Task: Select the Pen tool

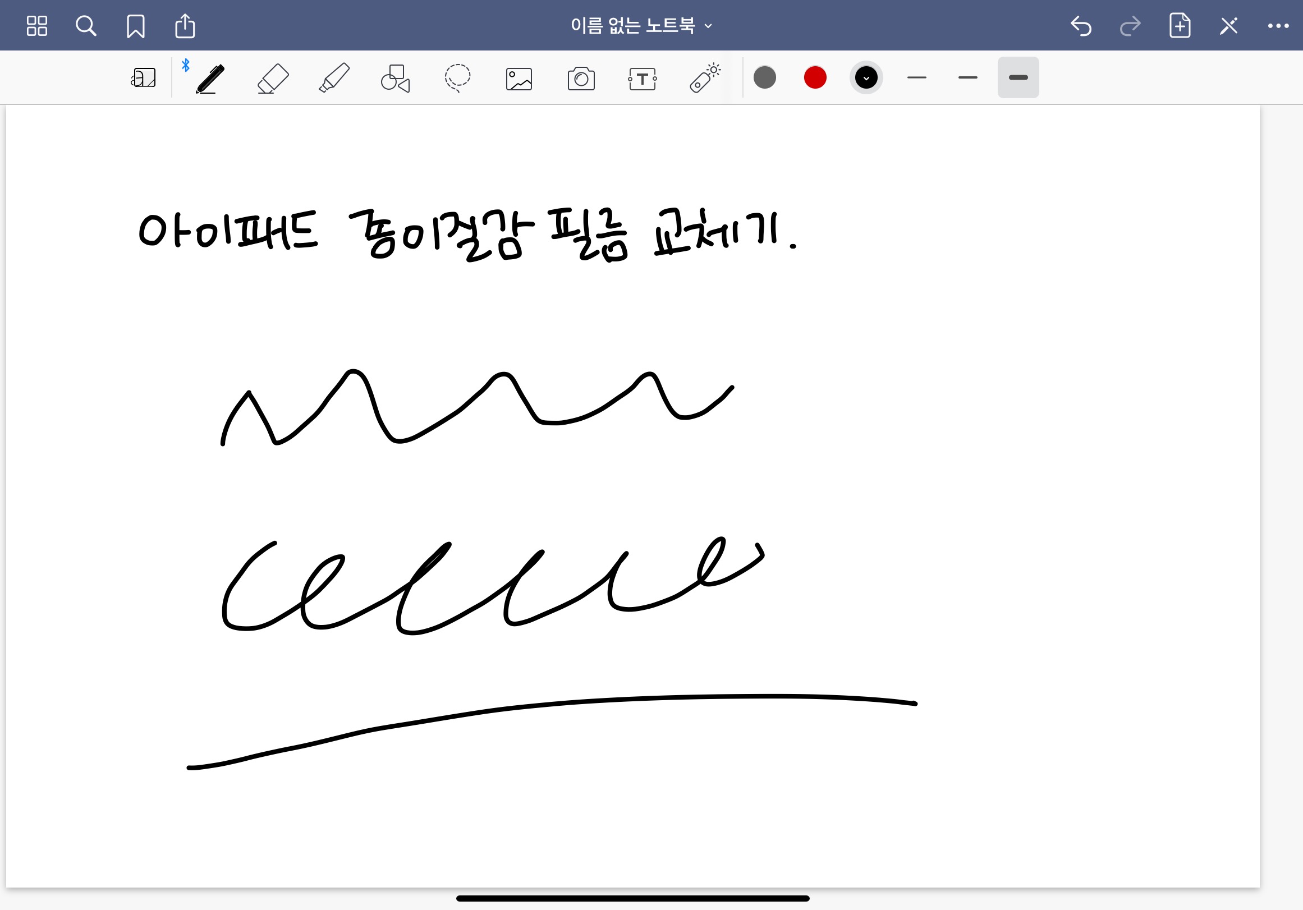Action: click(x=209, y=78)
